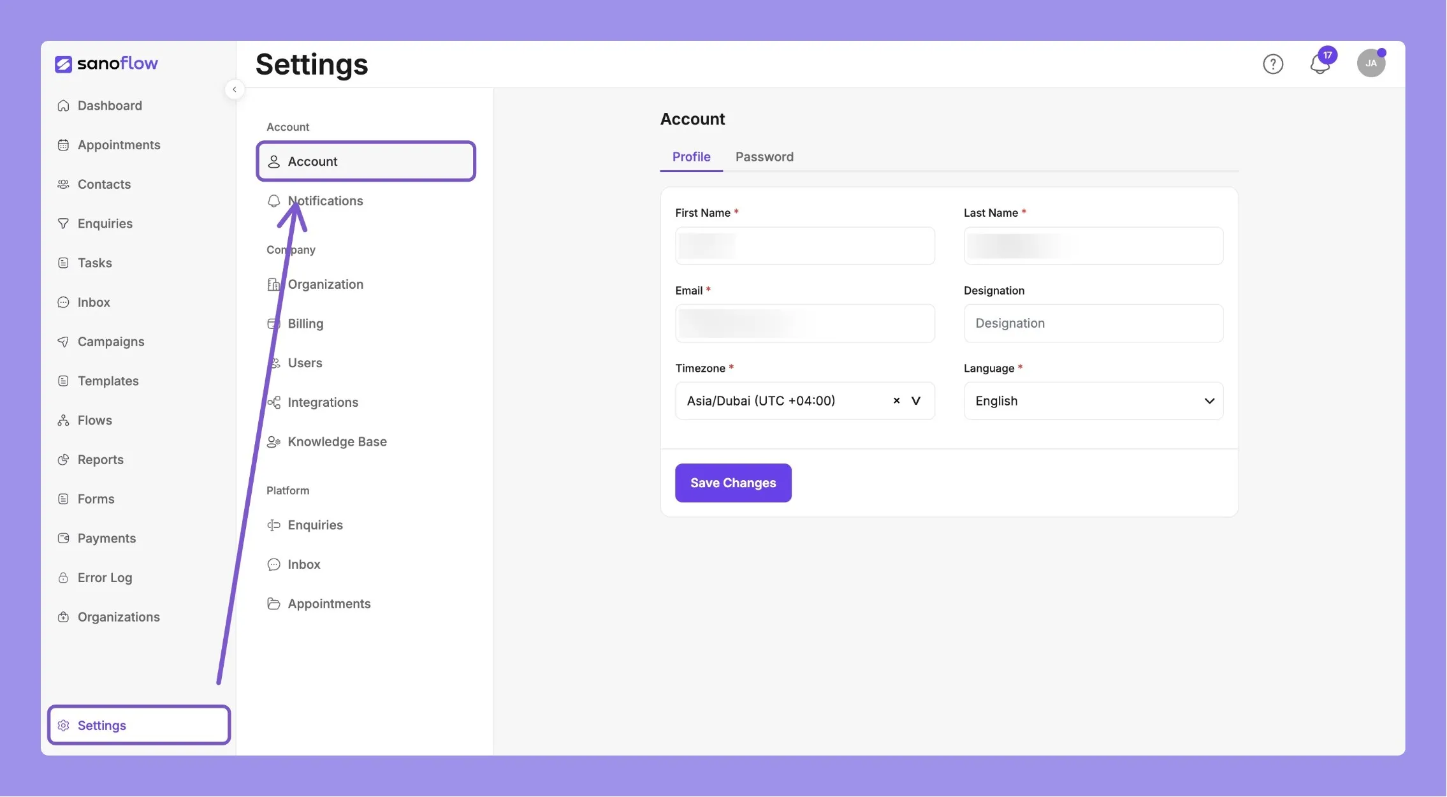Image resolution: width=1447 pixels, height=797 pixels.
Task: Collapse the sidebar with chevron button
Action: [235, 89]
